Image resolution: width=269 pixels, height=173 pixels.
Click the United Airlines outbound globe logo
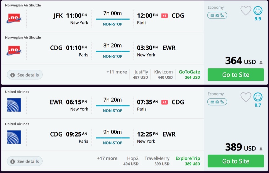14,105
